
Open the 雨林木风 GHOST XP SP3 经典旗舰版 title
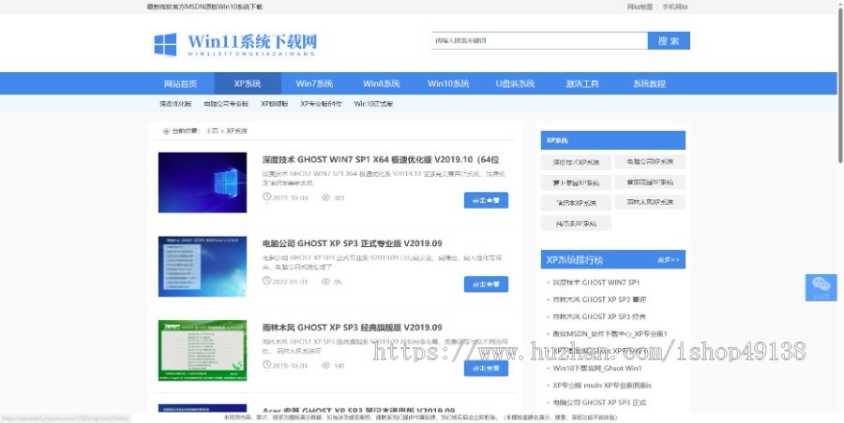352,328
